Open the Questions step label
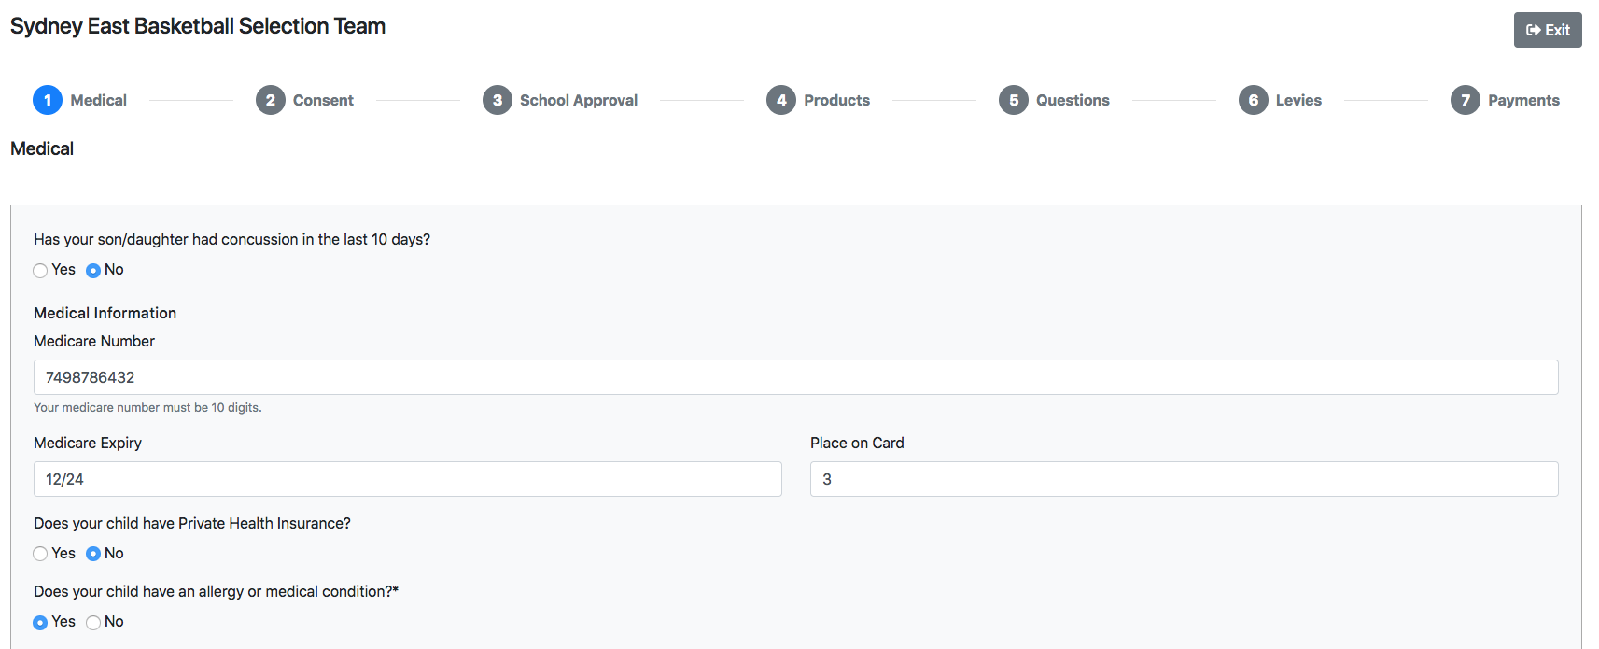 (1073, 100)
